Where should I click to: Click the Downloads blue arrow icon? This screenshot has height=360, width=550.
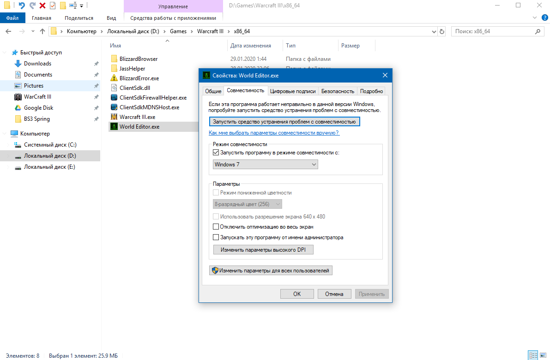[18, 64]
